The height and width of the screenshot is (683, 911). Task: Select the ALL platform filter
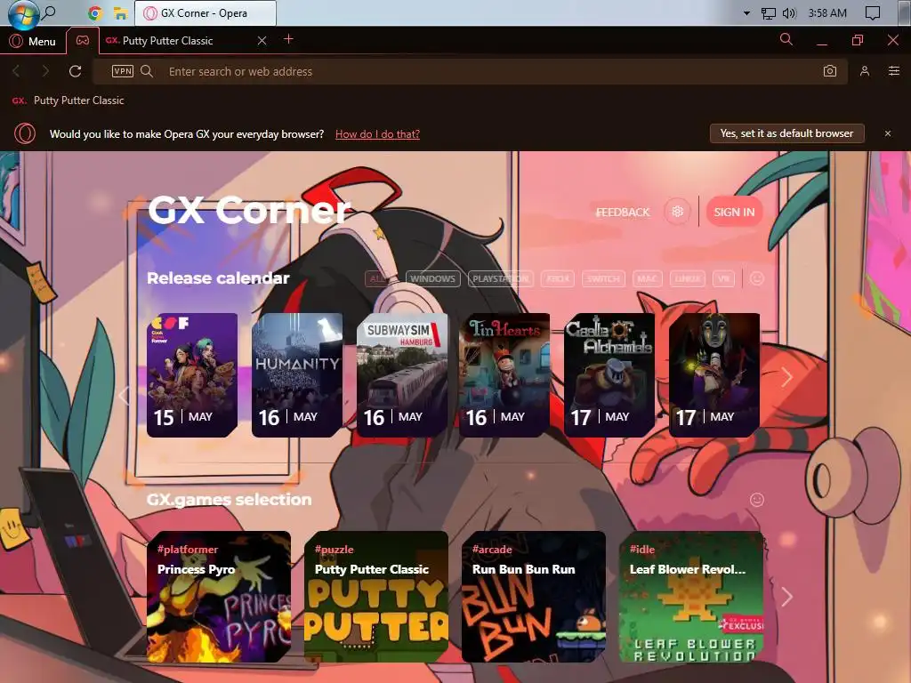377,278
